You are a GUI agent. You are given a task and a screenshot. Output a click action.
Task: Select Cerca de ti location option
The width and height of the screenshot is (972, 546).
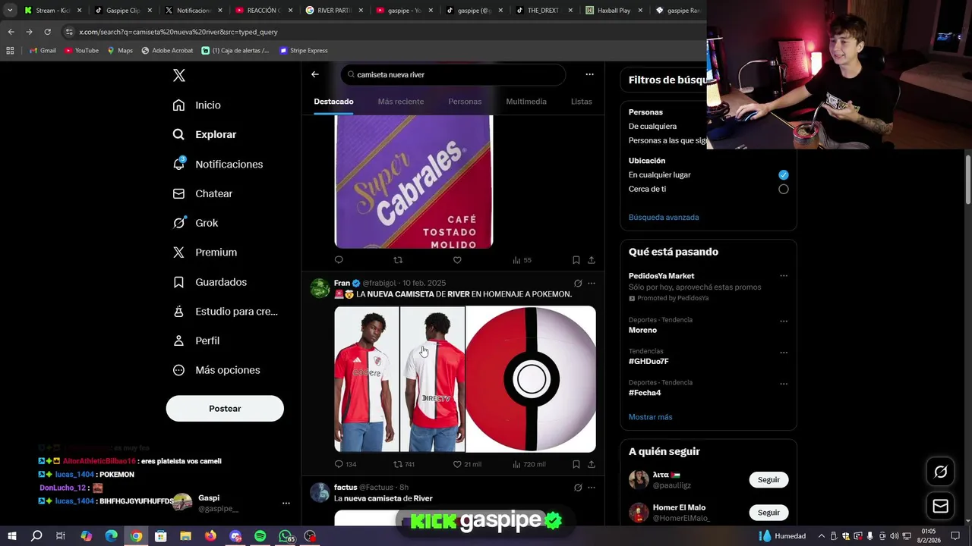pyautogui.click(x=784, y=189)
